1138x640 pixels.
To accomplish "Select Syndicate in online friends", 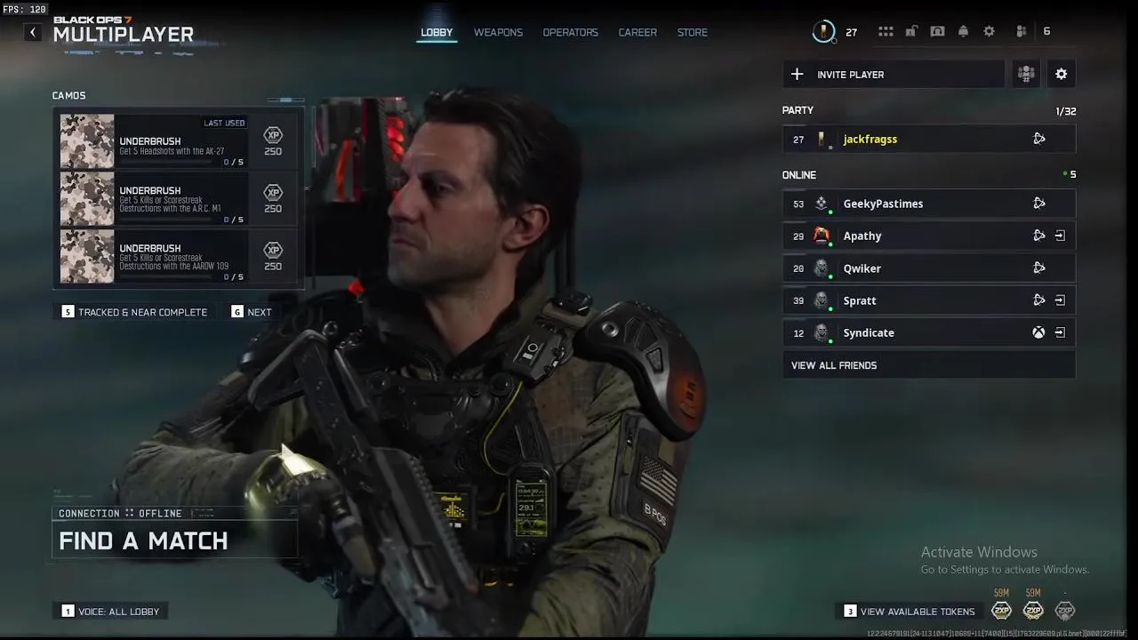I will tap(929, 332).
